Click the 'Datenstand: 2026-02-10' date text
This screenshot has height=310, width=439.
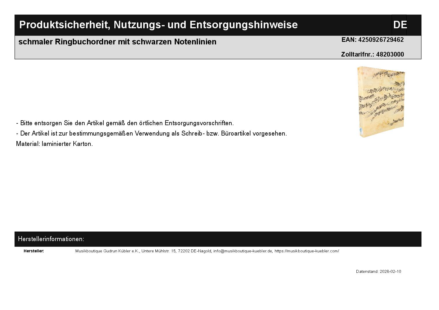[x=378, y=271]
